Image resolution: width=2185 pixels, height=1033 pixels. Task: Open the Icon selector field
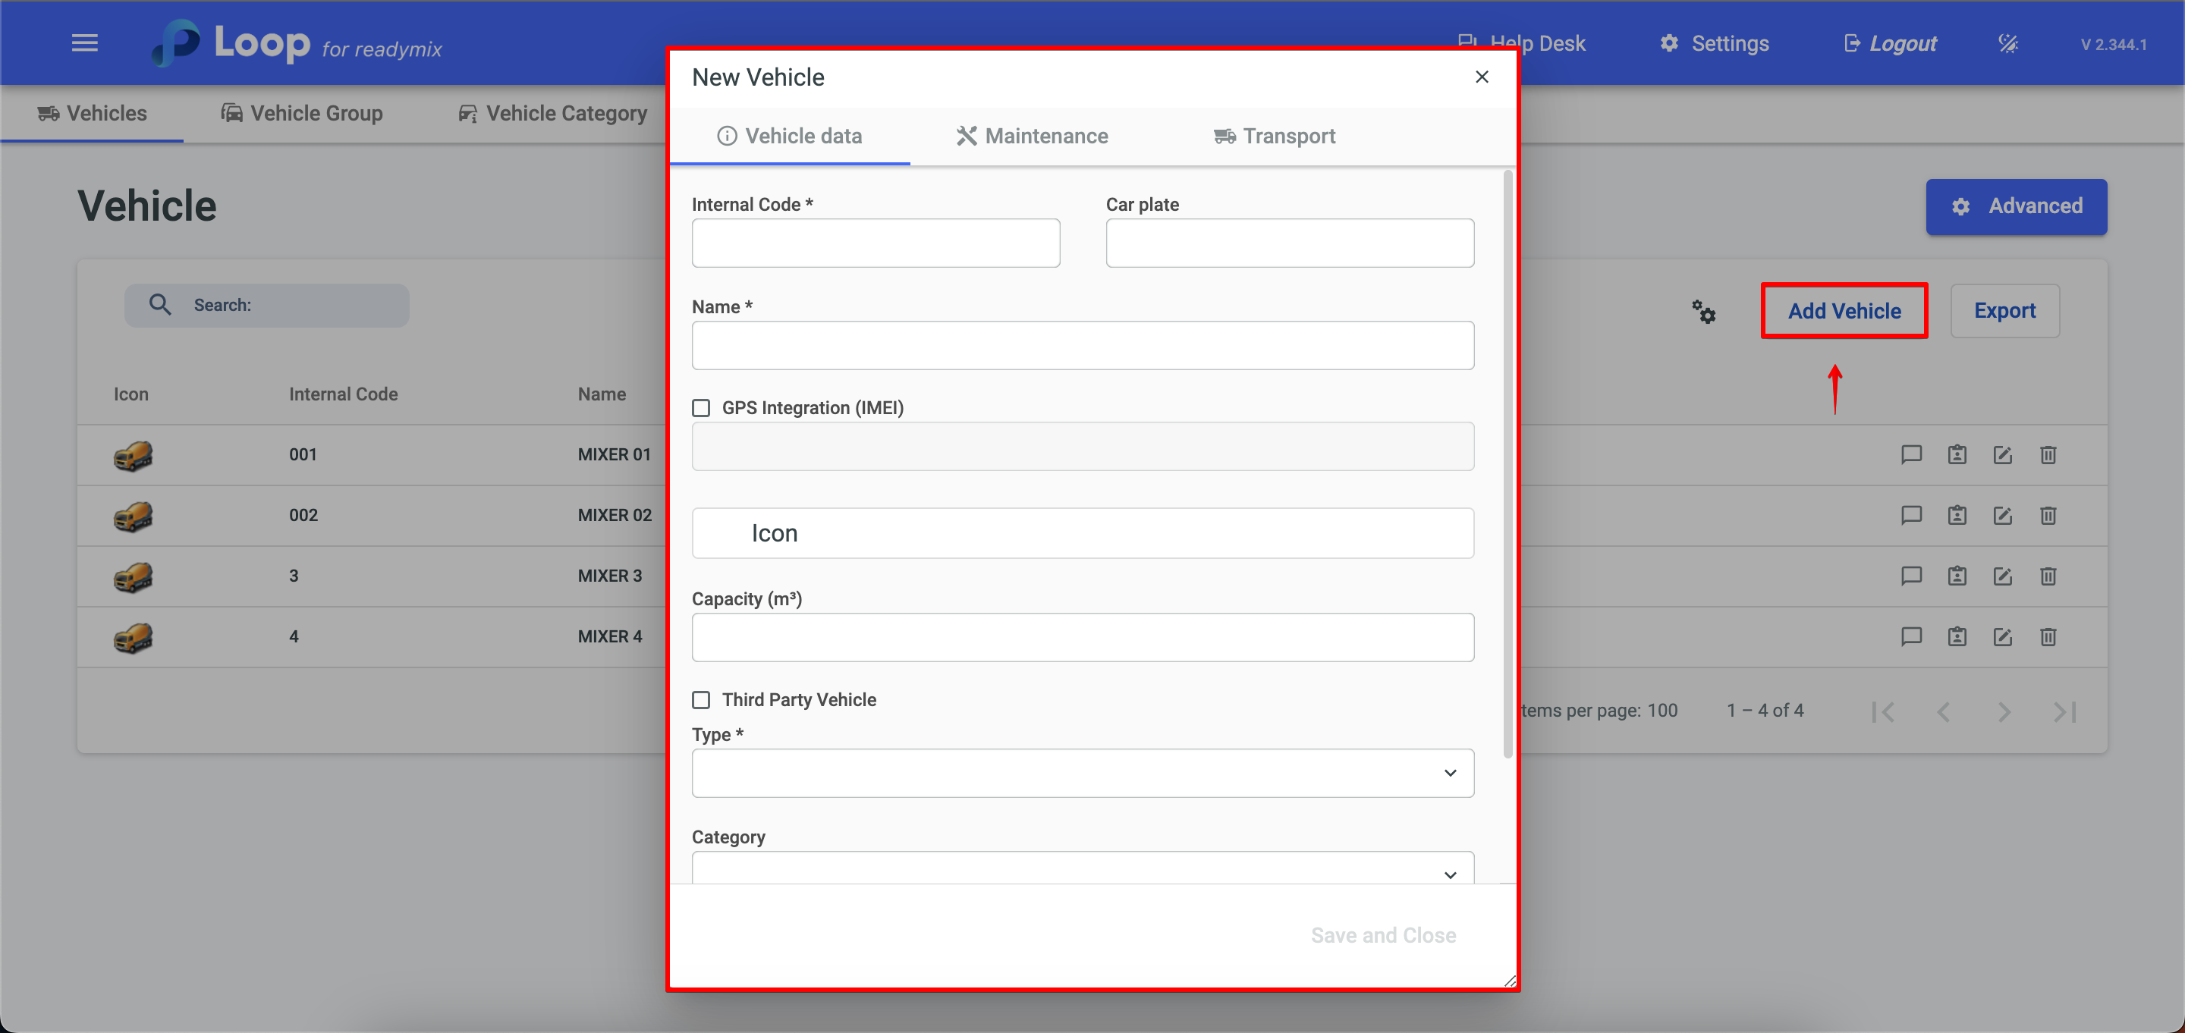1083,532
